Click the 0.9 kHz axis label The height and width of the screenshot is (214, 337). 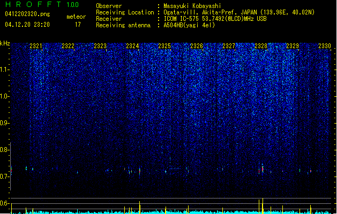pos(5,123)
